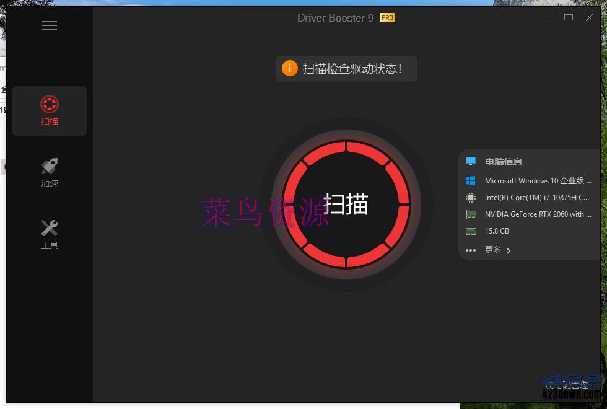
Task: Click the memory icon beside 15.8 GB
Action: (471, 231)
